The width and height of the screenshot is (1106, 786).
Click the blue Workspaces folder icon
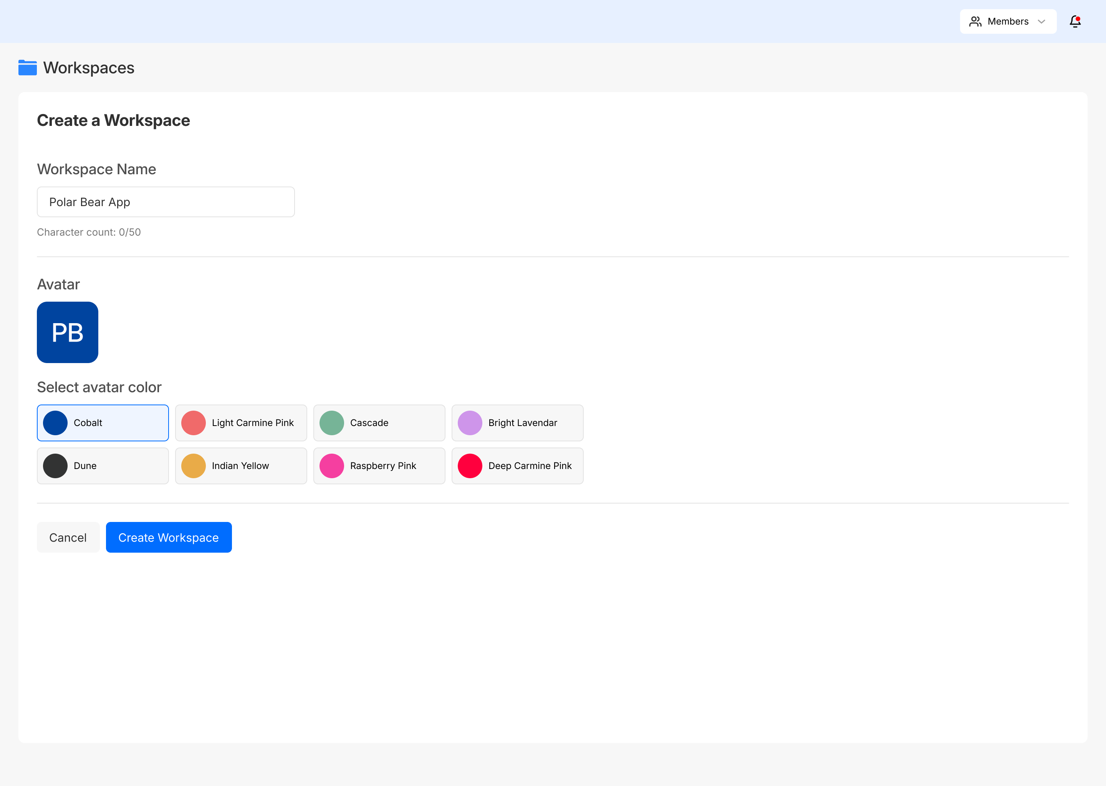28,68
